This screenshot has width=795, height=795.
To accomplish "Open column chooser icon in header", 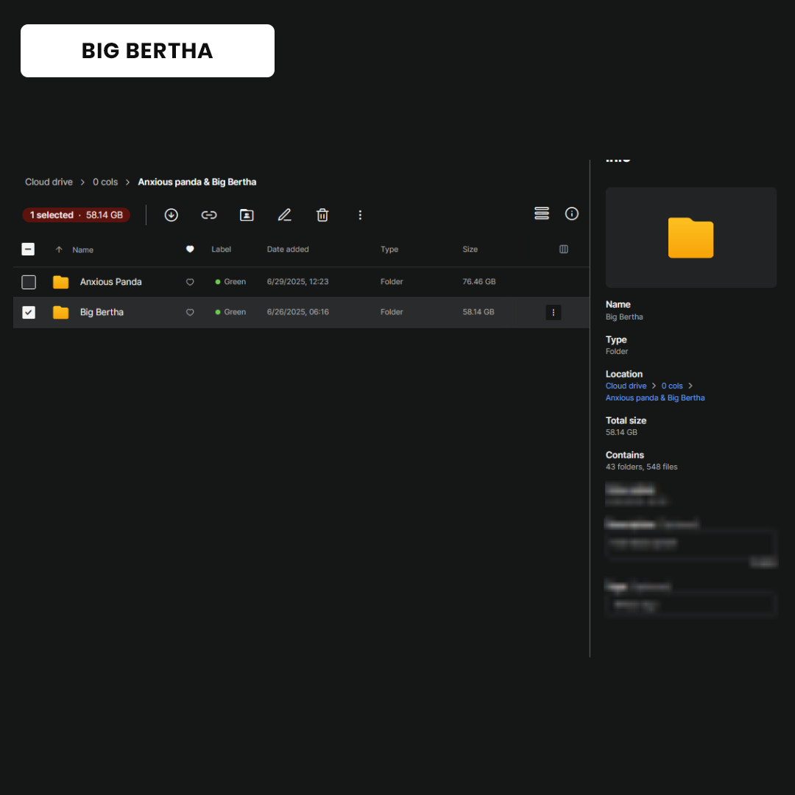I will coord(564,250).
